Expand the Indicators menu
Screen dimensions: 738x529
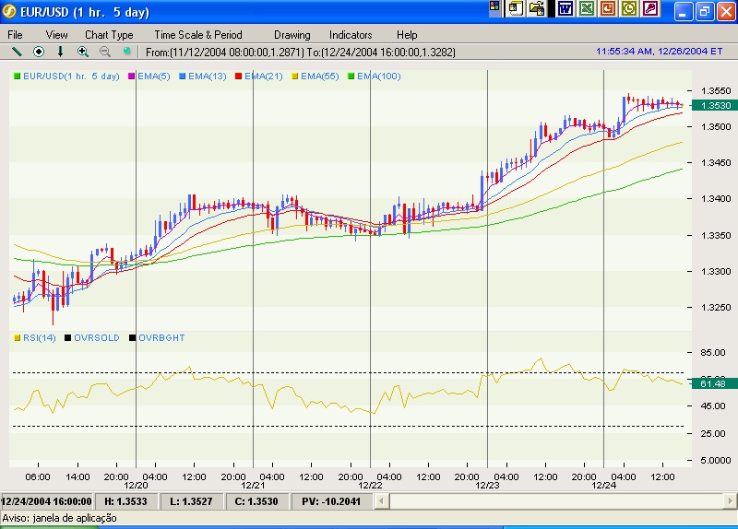tap(350, 35)
